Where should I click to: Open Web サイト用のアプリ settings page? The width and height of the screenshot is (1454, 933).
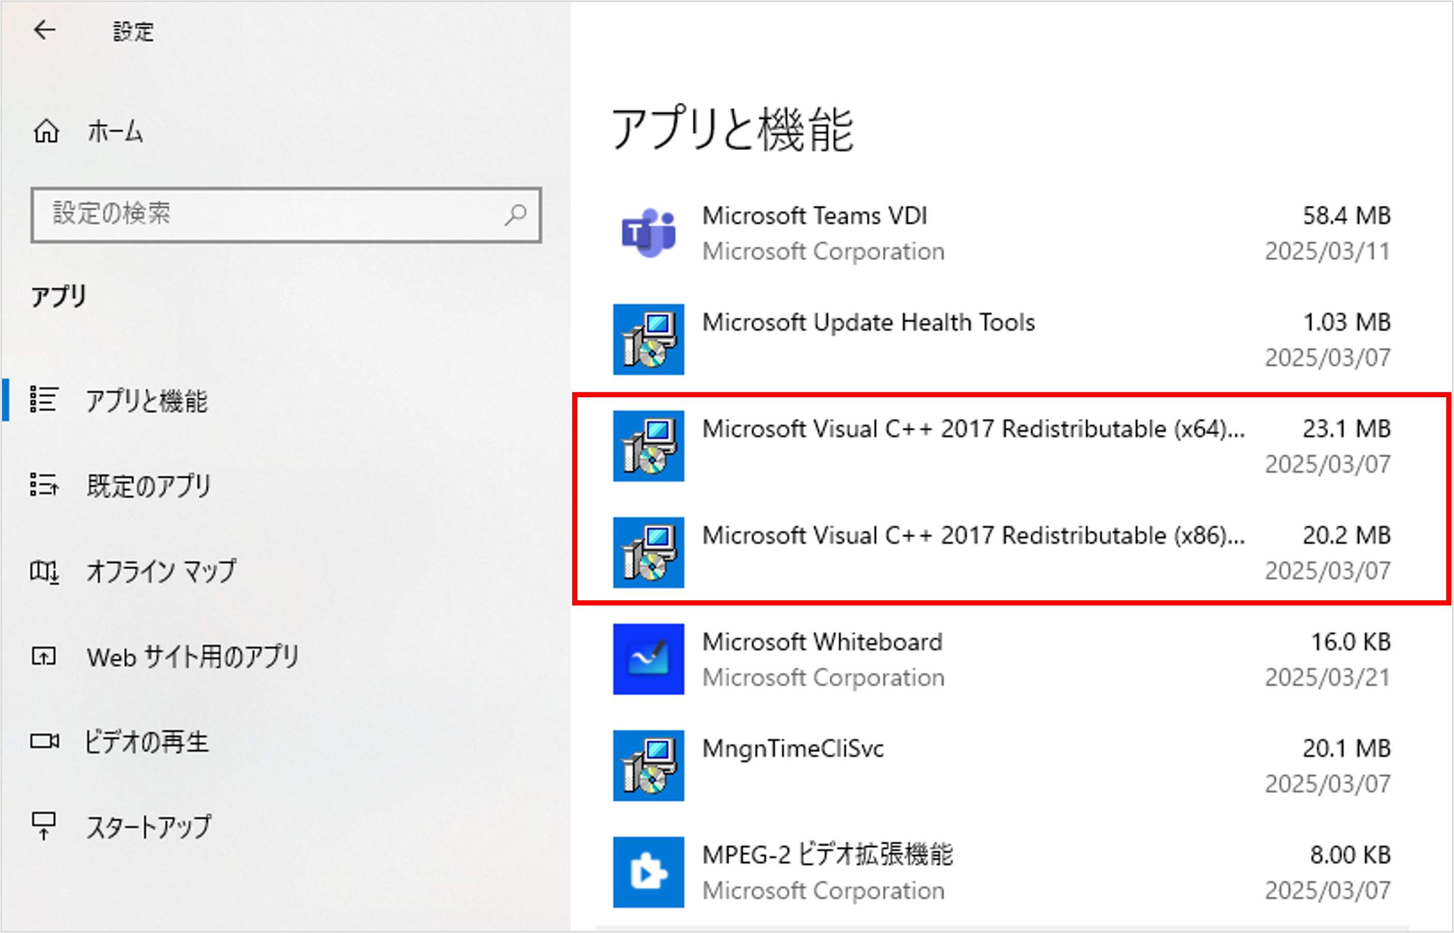pyautogui.click(x=193, y=657)
